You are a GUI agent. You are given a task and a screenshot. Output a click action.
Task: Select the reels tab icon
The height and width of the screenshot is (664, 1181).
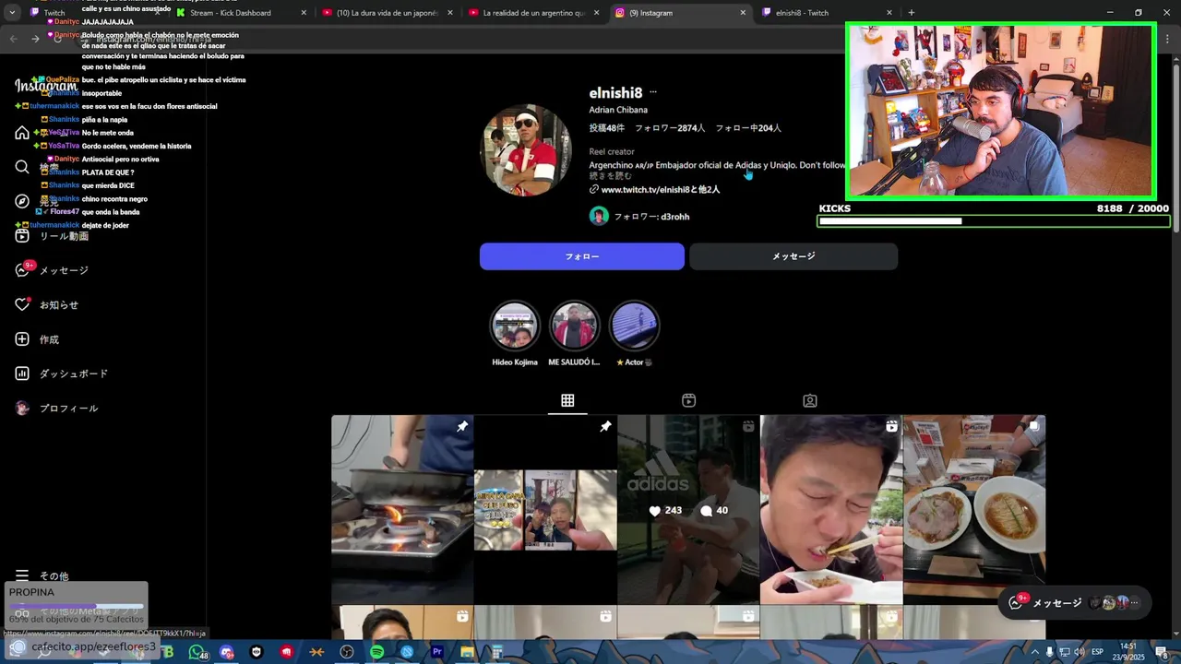point(688,400)
